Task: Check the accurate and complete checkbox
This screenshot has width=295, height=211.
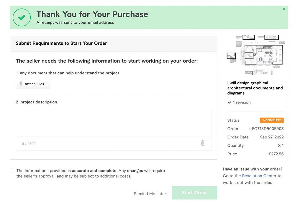Action: (12, 170)
